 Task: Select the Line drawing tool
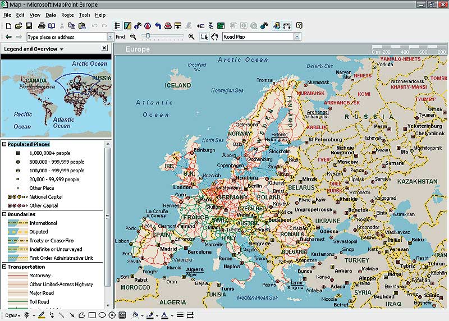pos(62,315)
